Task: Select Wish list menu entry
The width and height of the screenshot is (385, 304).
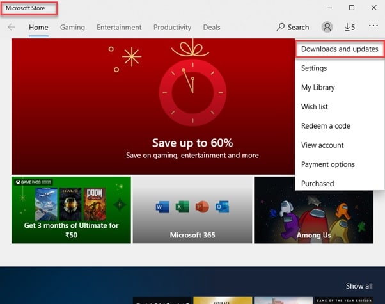Action: 340,107
